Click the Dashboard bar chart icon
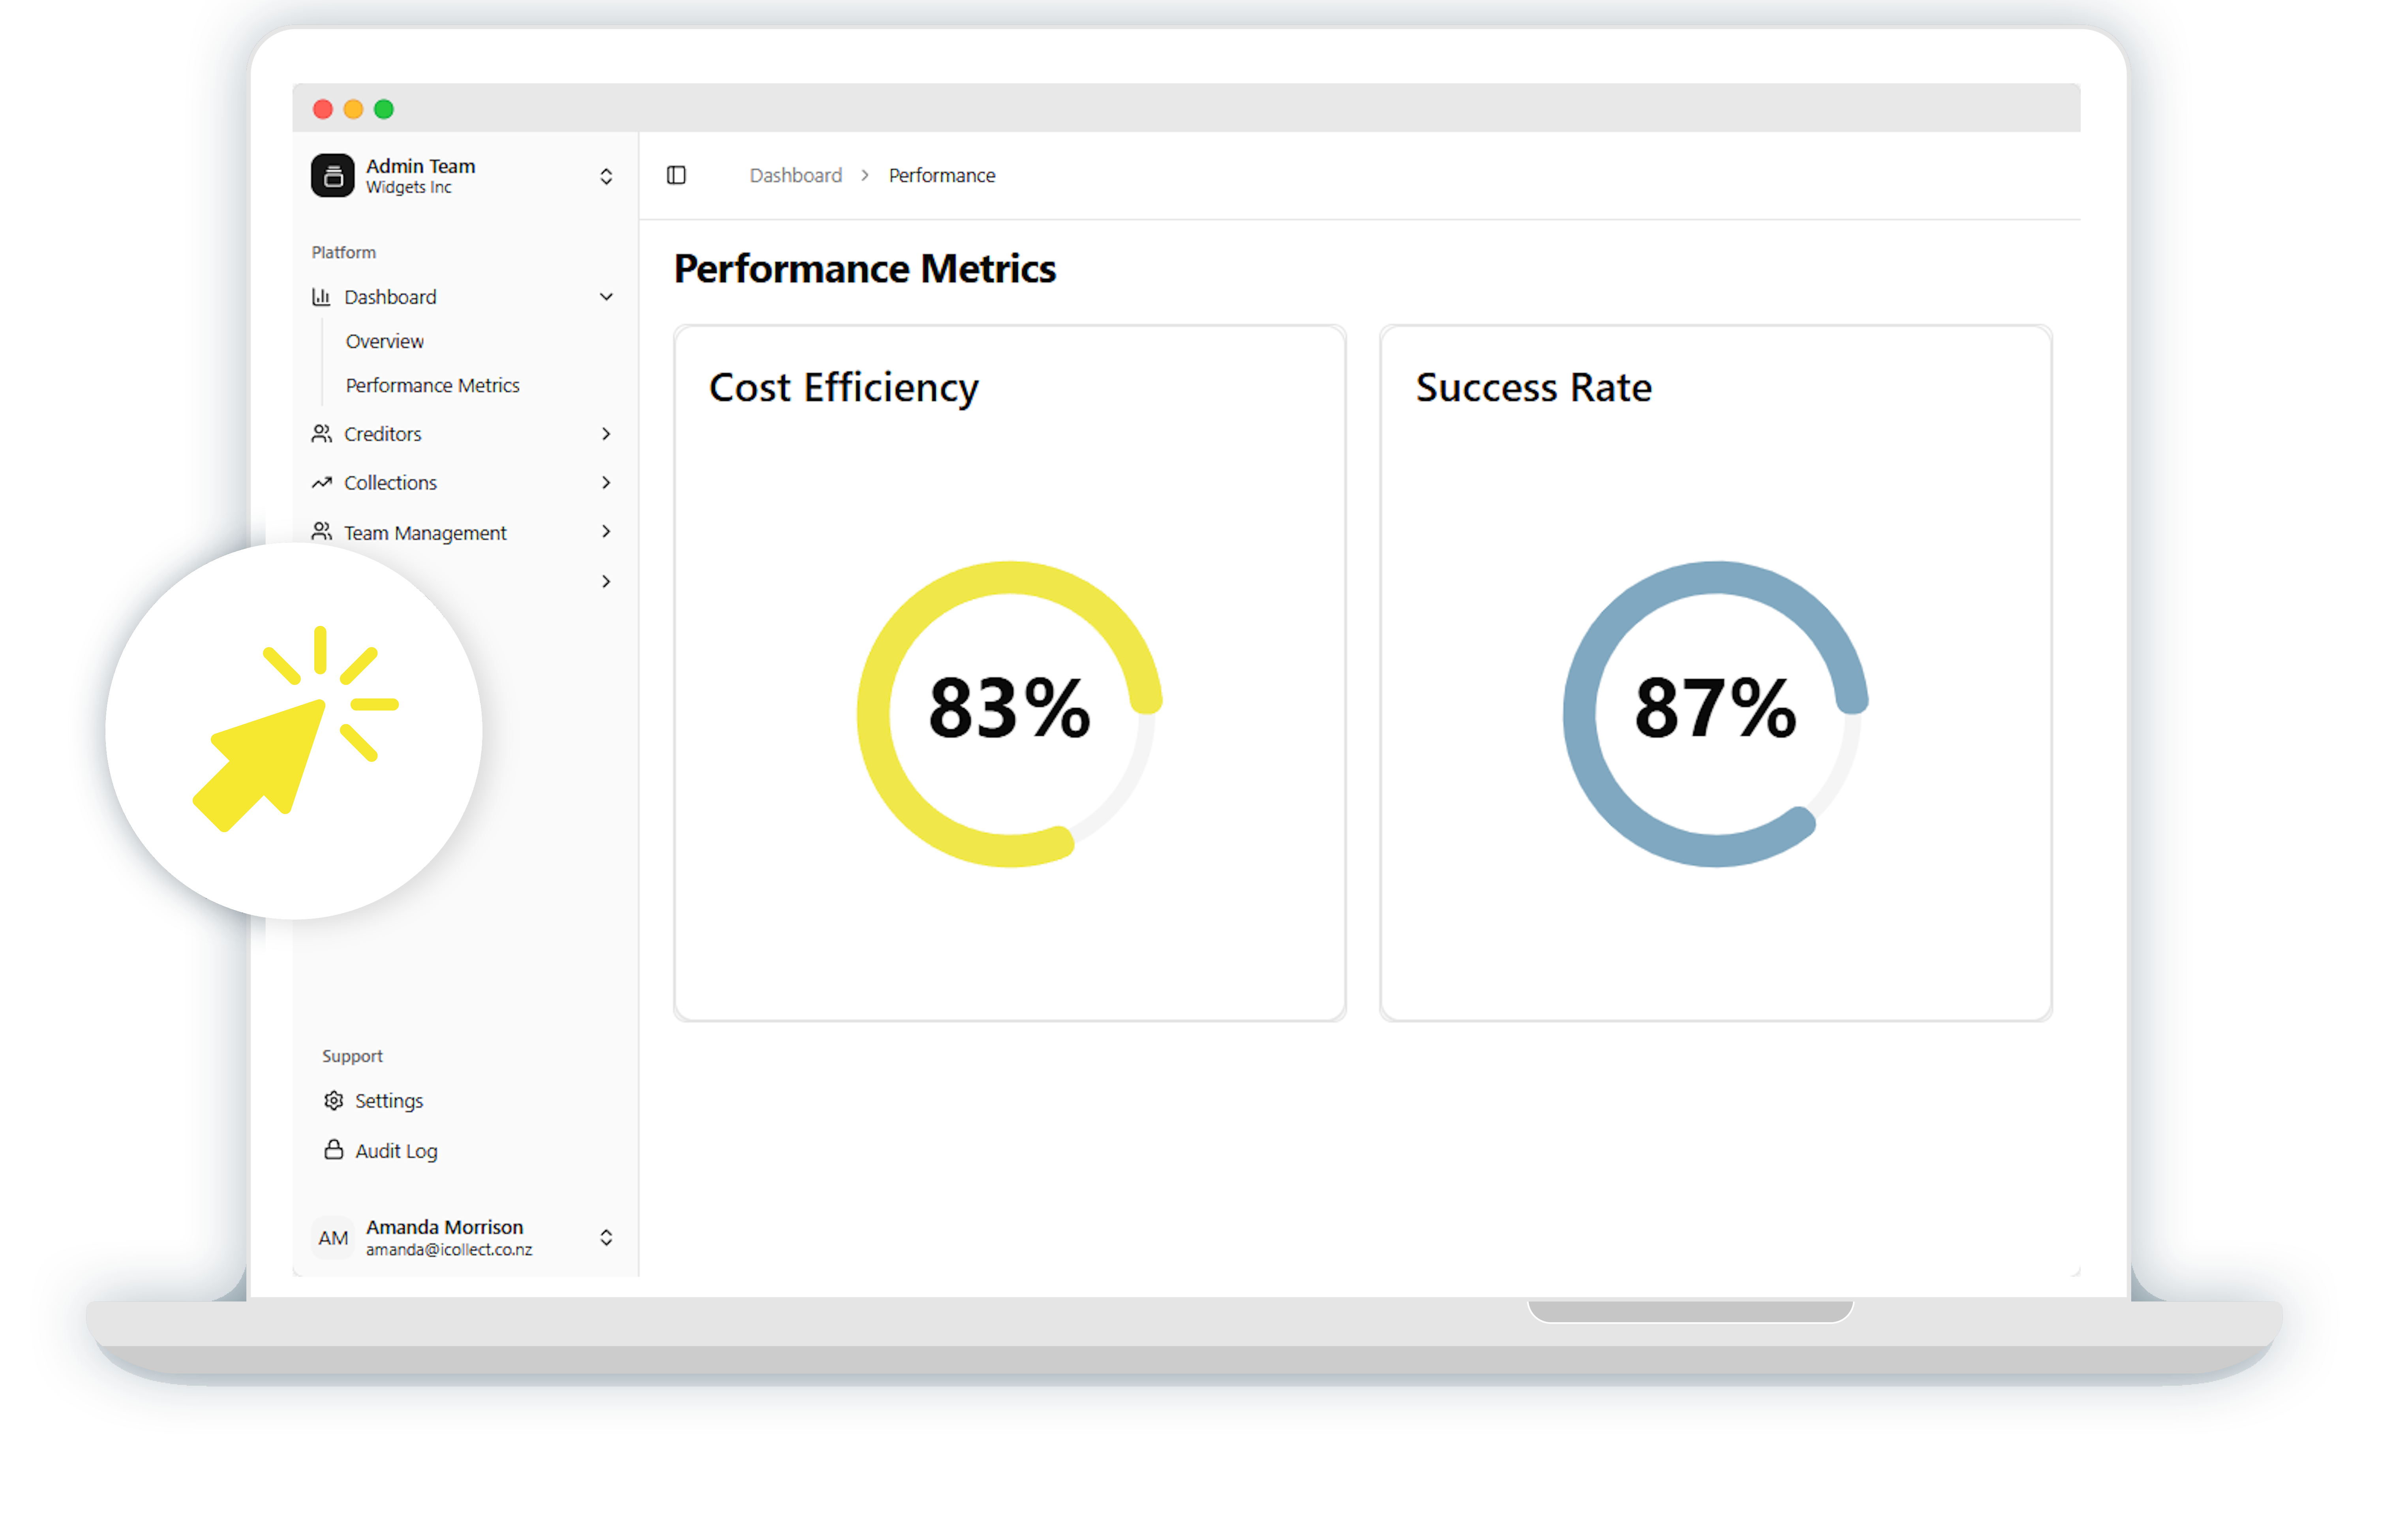This screenshot has width=2408, height=1522. [x=321, y=297]
